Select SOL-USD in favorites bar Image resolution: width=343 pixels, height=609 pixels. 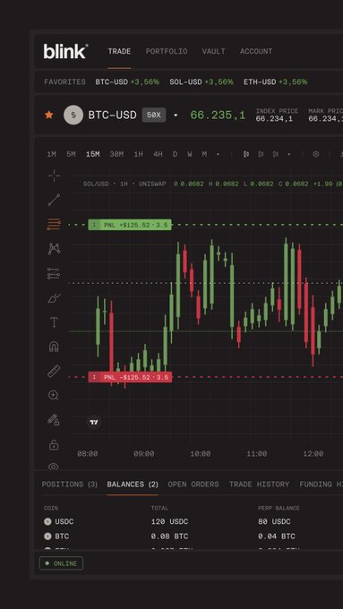202,82
